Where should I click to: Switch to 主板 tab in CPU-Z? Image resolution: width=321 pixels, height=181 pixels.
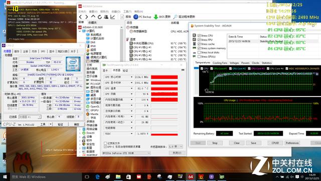tap(26, 51)
